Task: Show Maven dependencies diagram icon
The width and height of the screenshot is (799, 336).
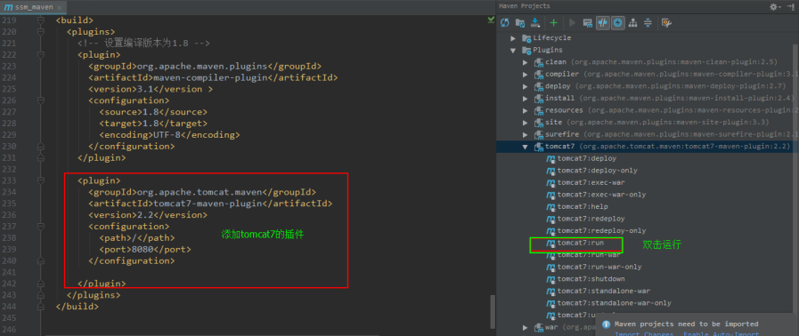Action: click(x=633, y=22)
